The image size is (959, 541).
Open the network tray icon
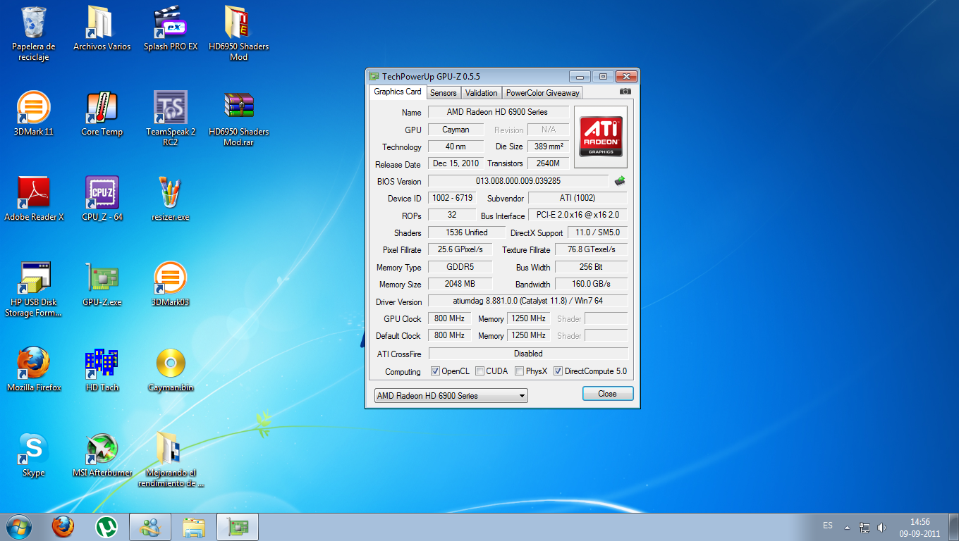tap(865, 527)
